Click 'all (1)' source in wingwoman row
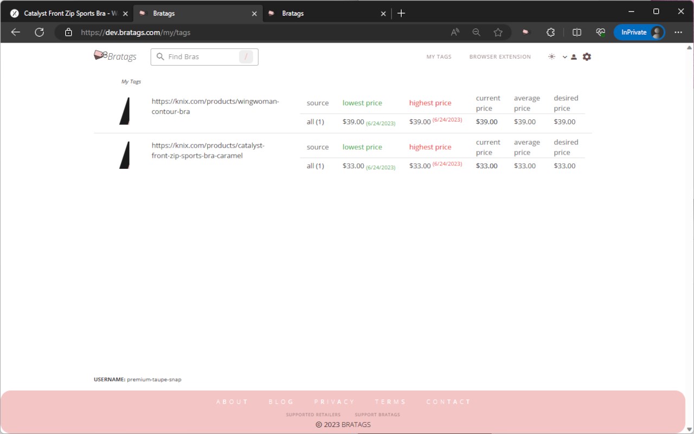 pos(316,122)
